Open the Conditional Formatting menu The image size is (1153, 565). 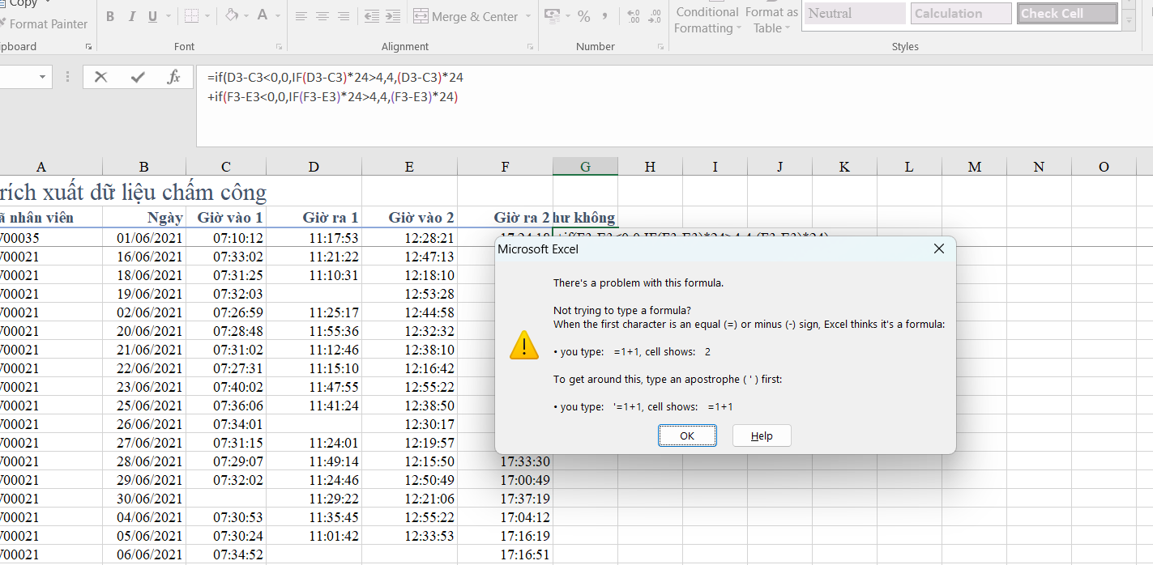pos(707,19)
